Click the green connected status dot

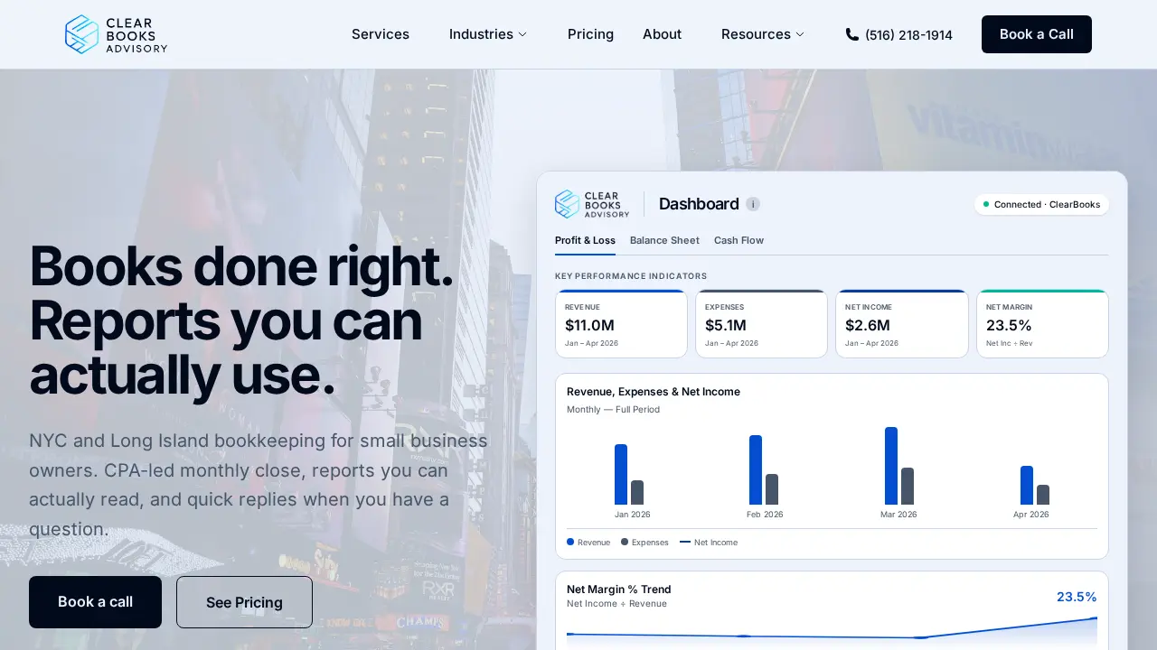click(986, 204)
